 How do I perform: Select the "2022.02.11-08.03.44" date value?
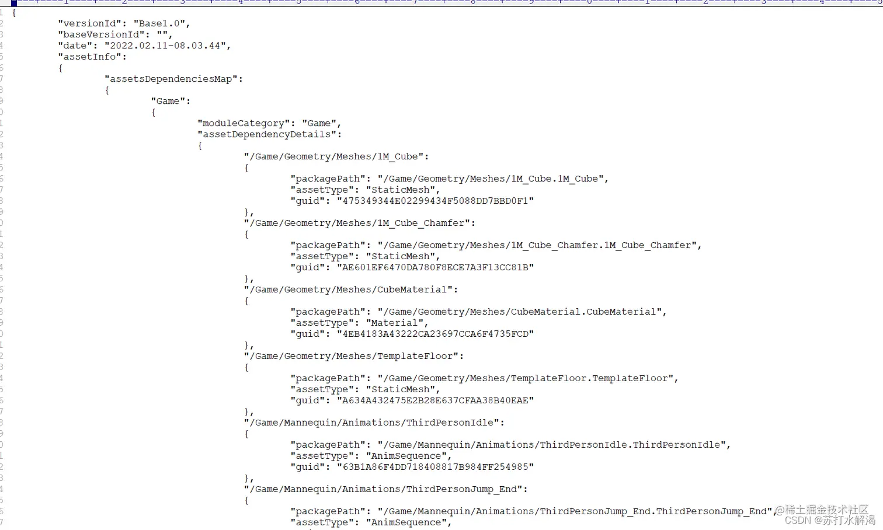click(165, 46)
